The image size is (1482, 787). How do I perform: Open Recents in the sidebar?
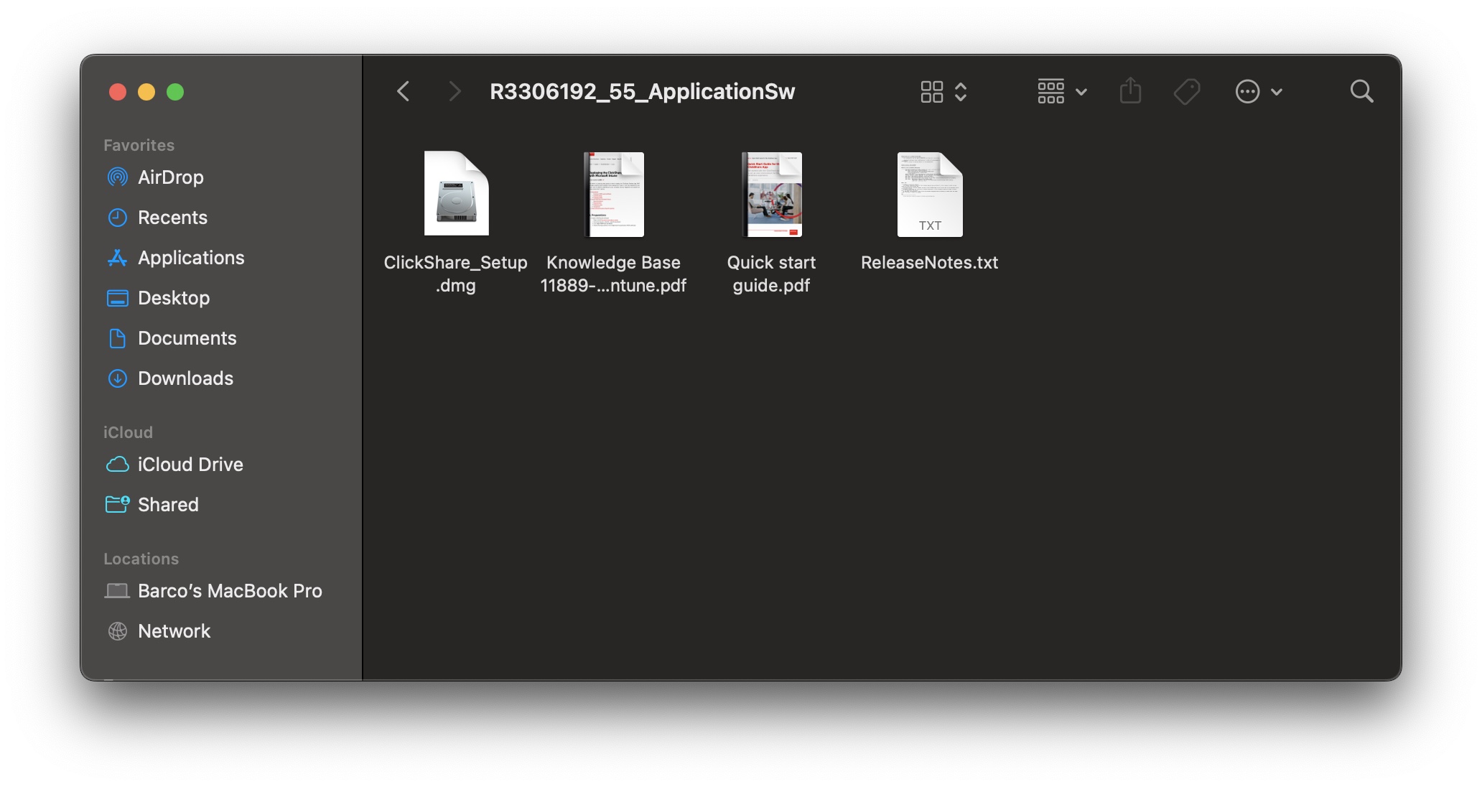[172, 218]
